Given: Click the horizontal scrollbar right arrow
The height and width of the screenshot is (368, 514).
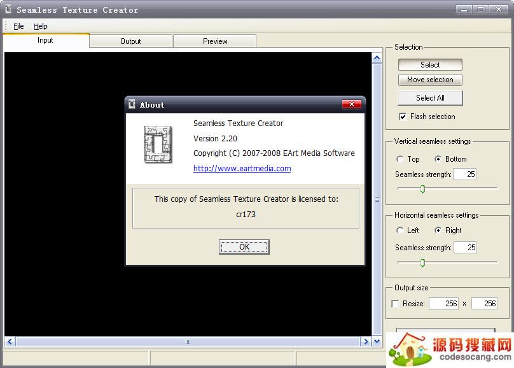Looking at the screenshot, I should [x=365, y=342].
